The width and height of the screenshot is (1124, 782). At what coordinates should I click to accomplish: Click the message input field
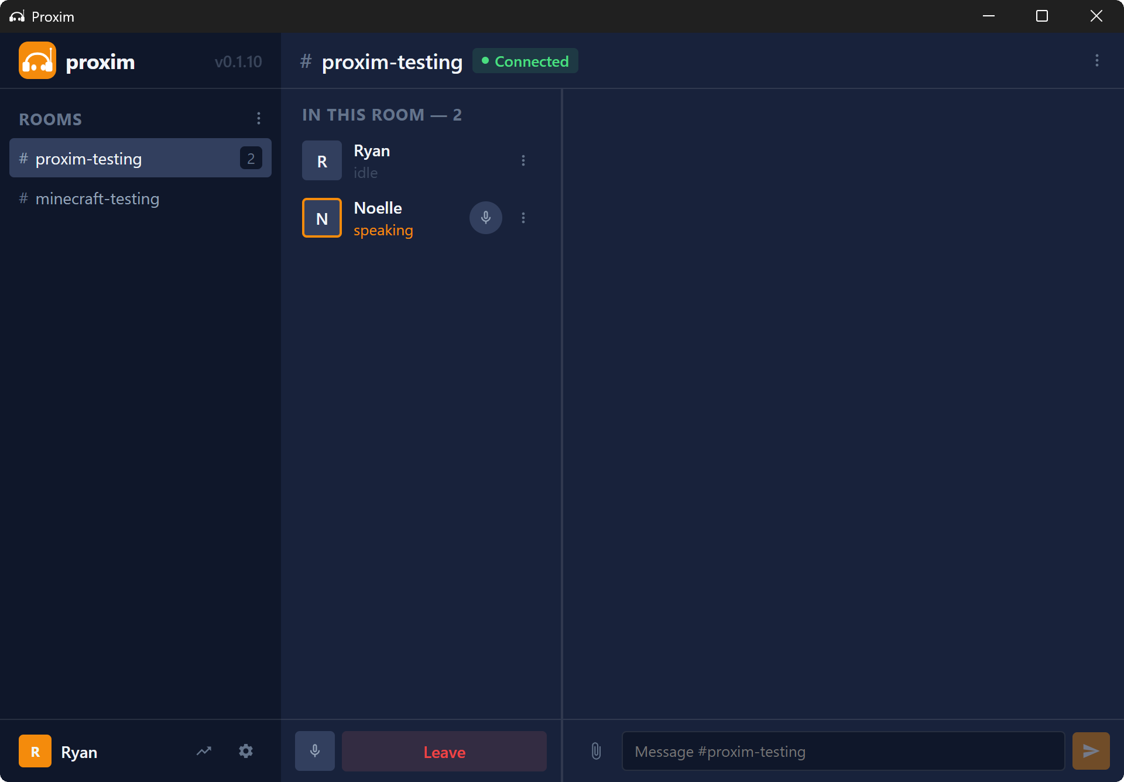[x=843, y=751]
